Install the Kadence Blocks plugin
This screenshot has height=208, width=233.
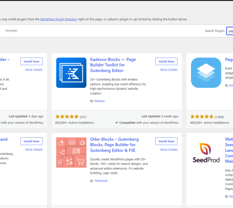coord(166,61)
